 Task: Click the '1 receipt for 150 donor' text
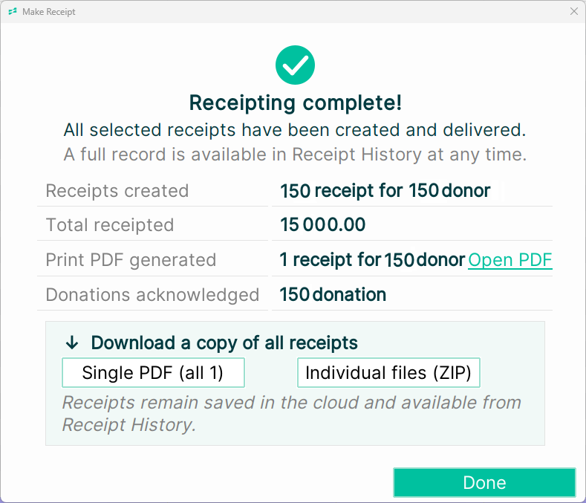coord(372,259)
